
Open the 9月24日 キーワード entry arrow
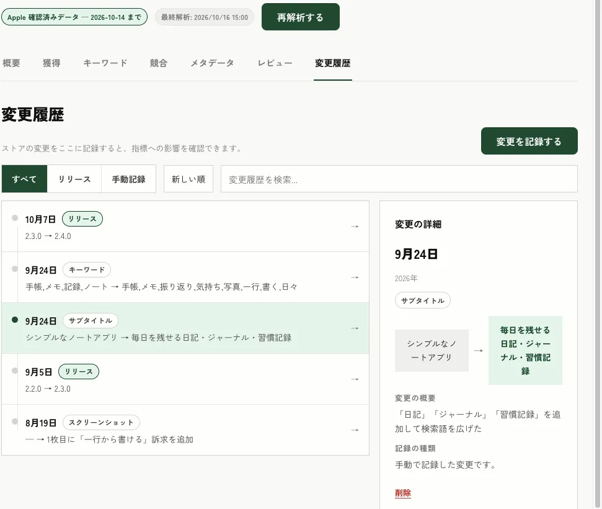355,277
